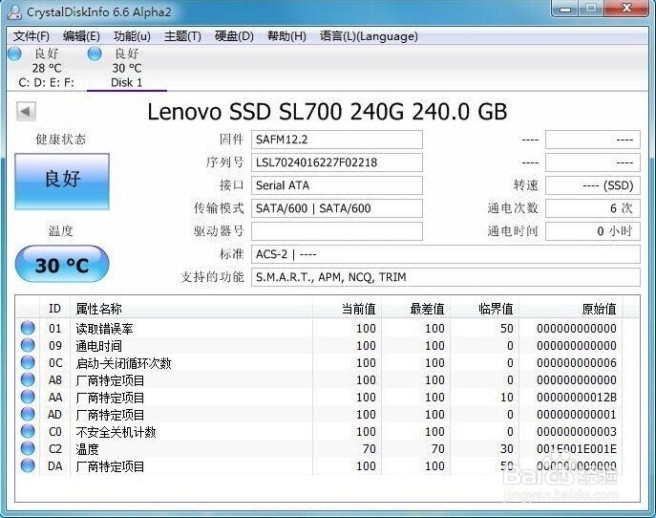Click the 最差值 column header
The width and height of the screenshot is (656, 518).
[416, 309]
